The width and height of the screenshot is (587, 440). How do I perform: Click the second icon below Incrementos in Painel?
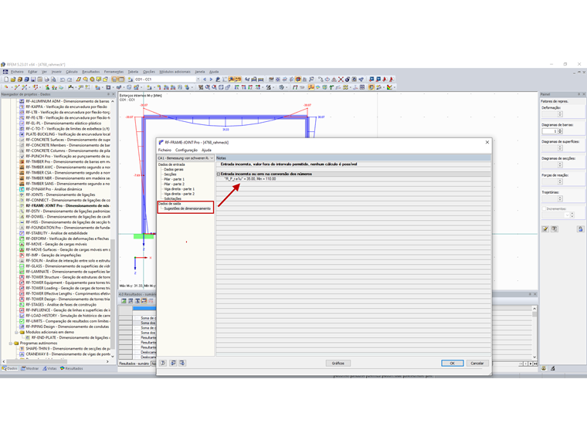(555, 229)
